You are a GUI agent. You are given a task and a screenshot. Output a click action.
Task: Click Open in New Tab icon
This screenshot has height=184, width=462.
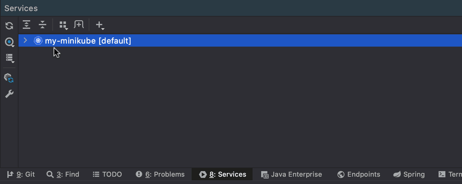79,25
